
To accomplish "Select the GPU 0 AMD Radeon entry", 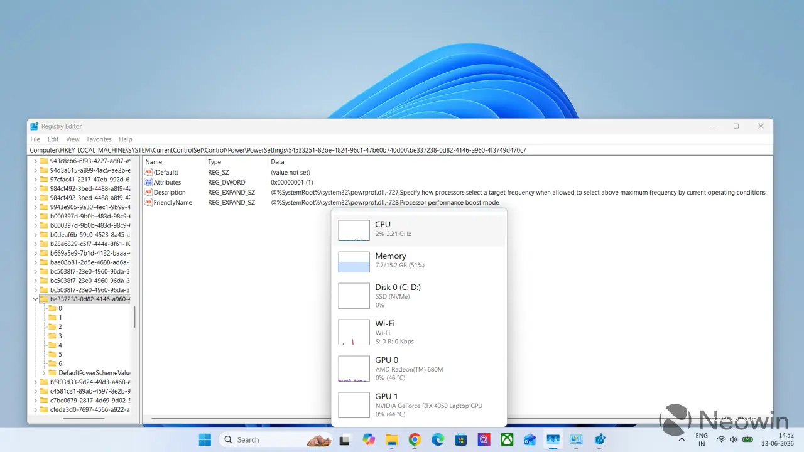I will point(419,369).
